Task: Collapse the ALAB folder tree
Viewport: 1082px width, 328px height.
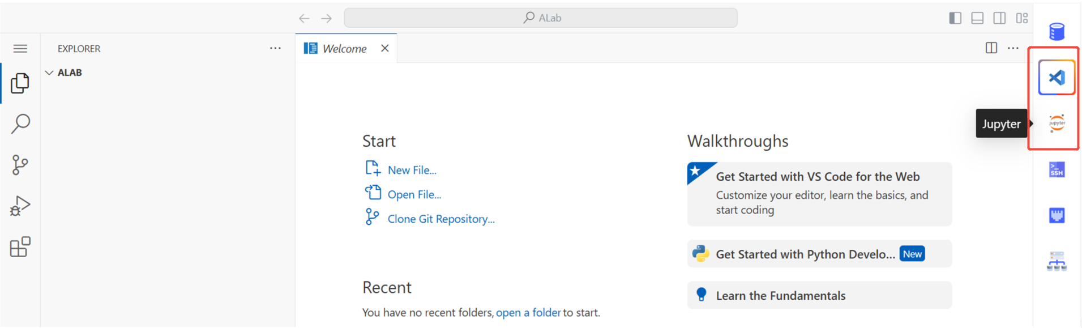Action: coord(50,73)
